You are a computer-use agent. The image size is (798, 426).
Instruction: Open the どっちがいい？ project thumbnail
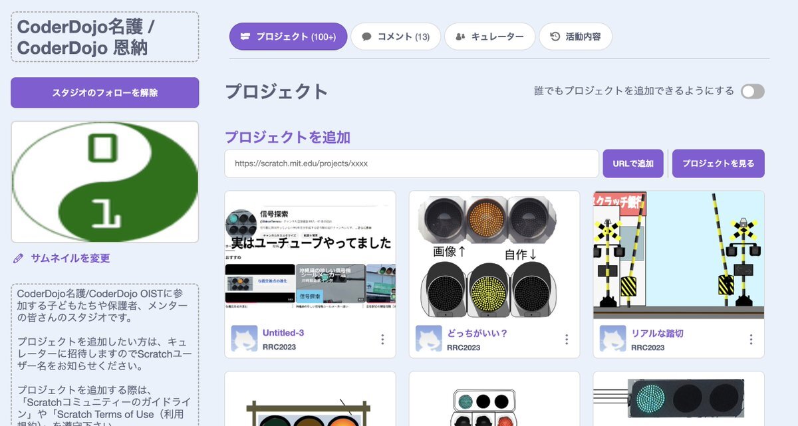(494, 255)
